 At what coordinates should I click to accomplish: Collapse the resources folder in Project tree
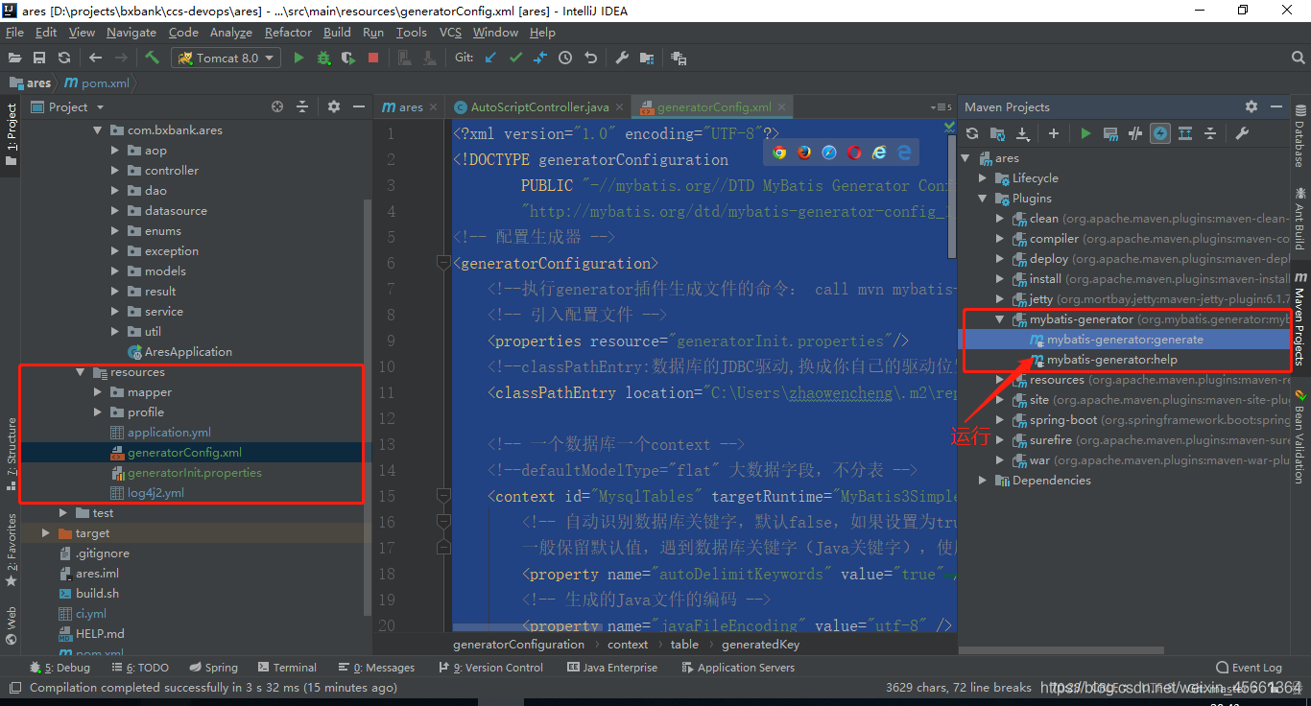click(81, 372)
